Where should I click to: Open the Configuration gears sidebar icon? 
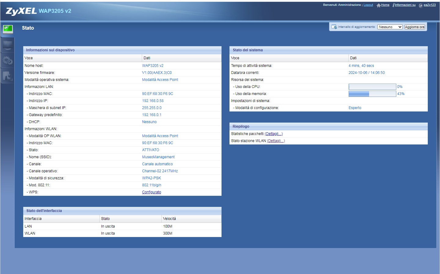pyautogui.click(x=8, y=60)
